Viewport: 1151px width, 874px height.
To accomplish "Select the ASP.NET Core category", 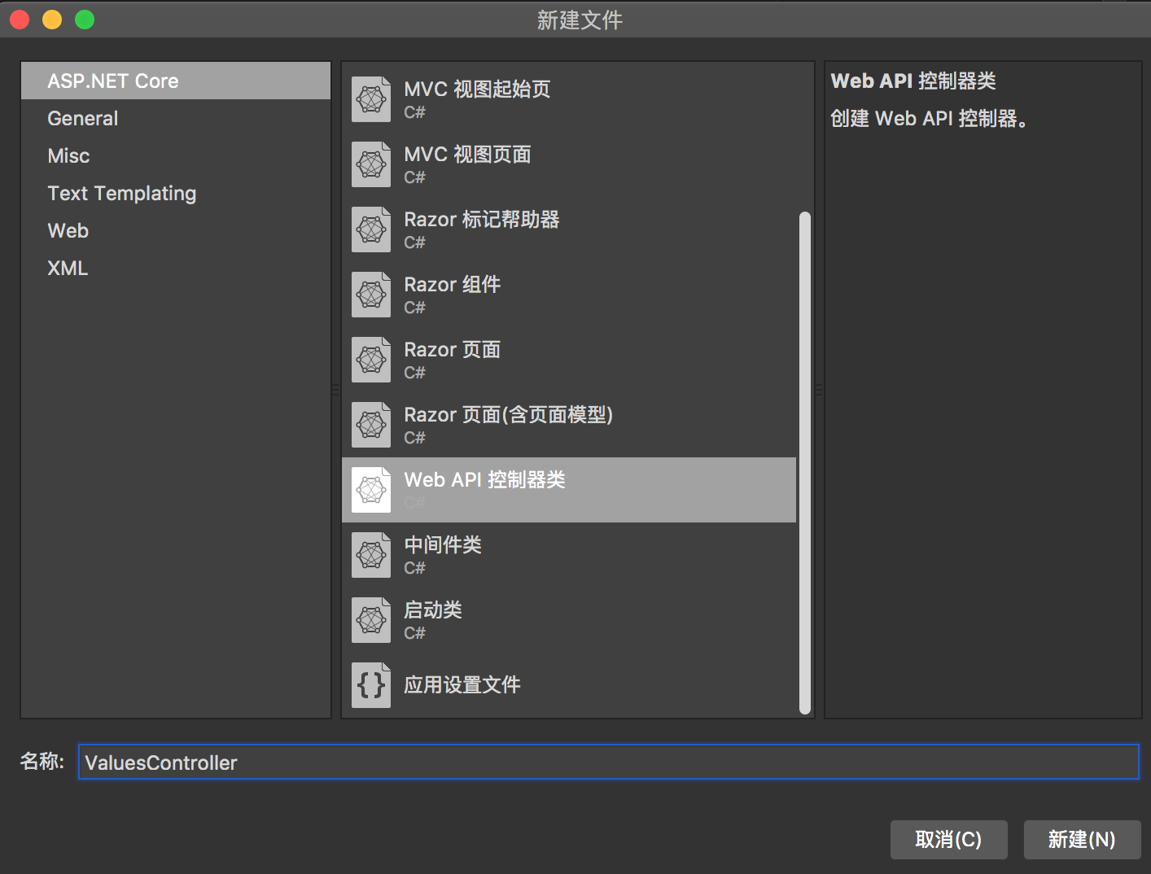I will tap(176, 81).
